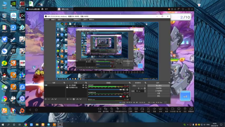The image size is (225, 127).
Task: Add a new OBS source with plus
Action: coord(67,99)
